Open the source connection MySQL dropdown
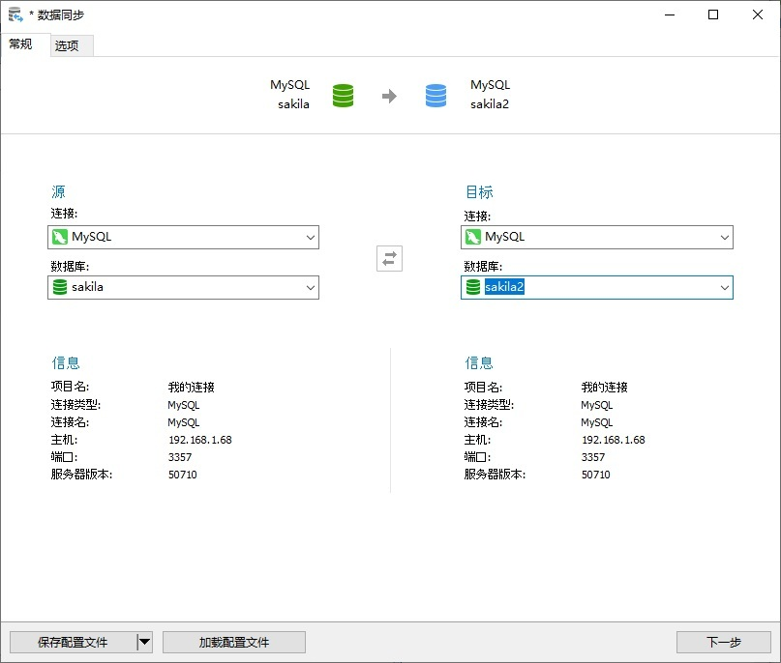The height and width of the screenshot is (663, 781). [x=183, y=237]
